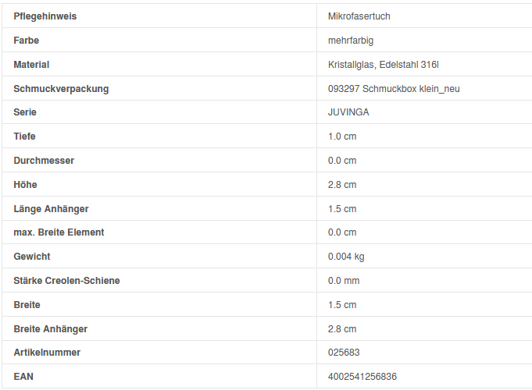
Task: Click the Länge Anhänger label
Action: coord(51,209)
